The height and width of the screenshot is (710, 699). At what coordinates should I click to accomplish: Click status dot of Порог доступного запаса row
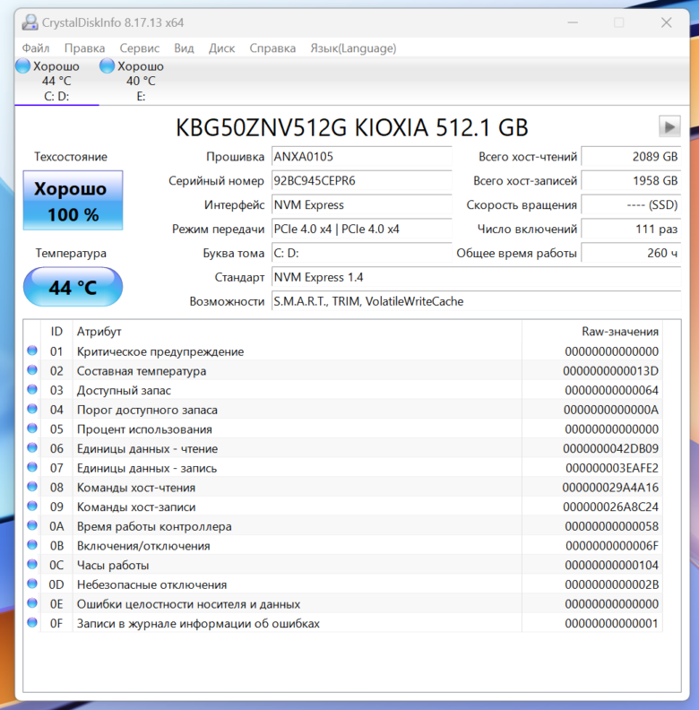tap(32, 409)
